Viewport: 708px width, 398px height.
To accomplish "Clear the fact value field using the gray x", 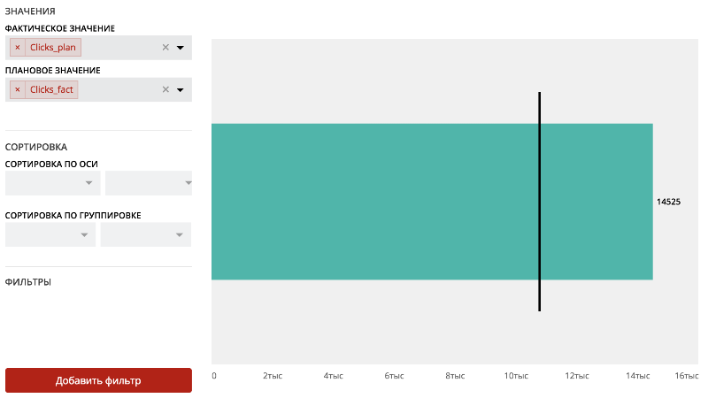I will 165,48.
